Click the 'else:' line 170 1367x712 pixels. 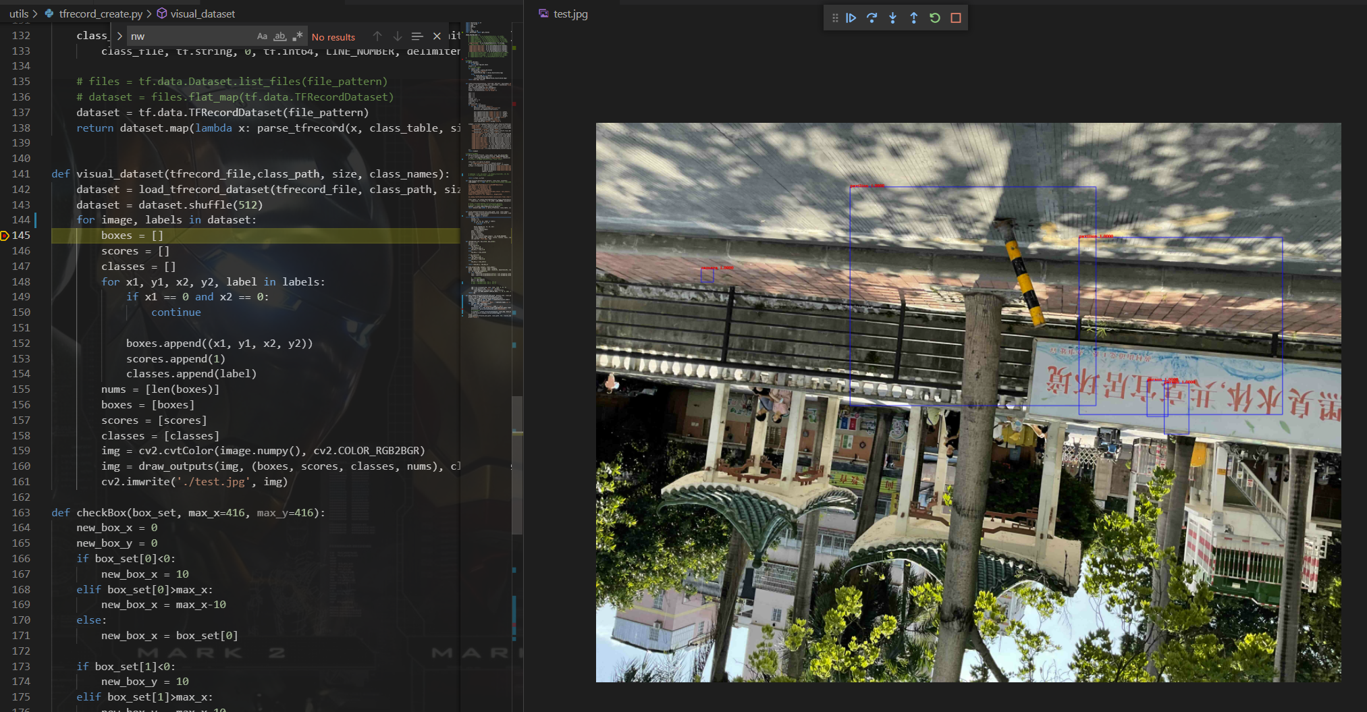tap(91, 620)
